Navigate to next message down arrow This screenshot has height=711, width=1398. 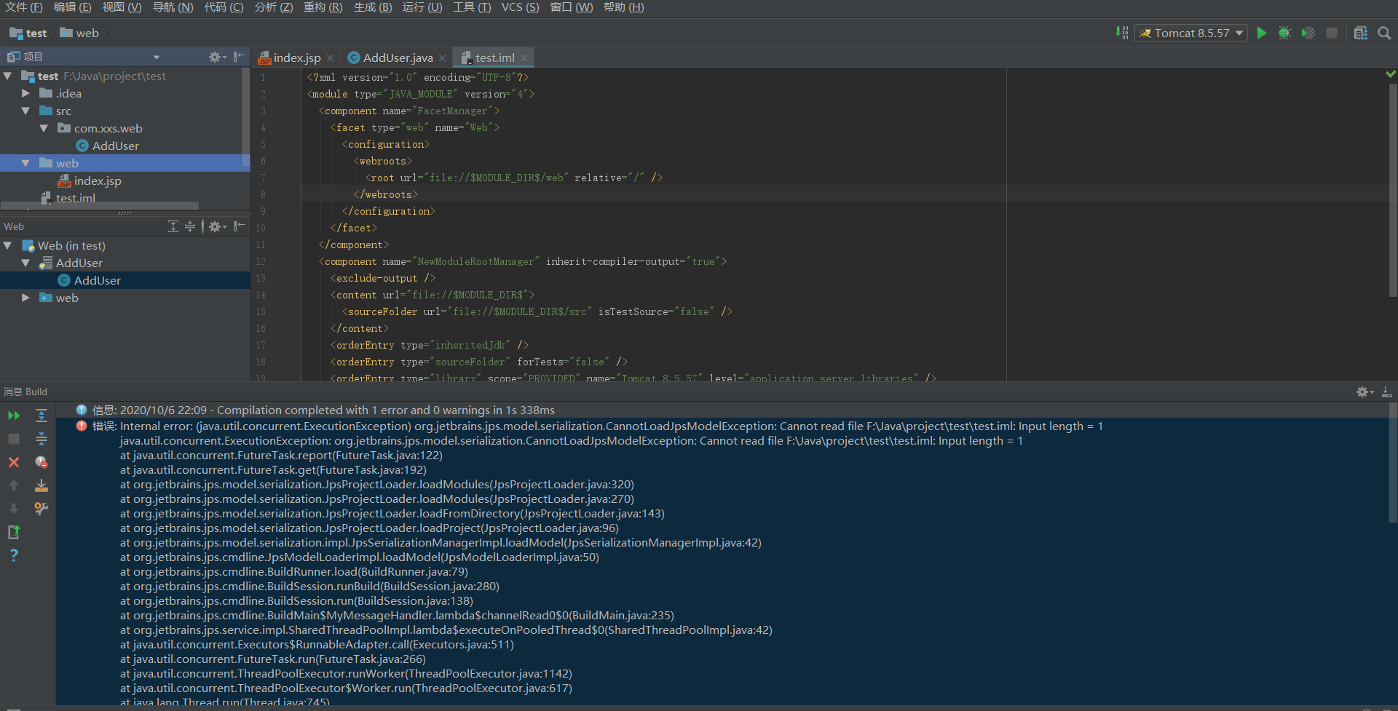coord(14,509)
